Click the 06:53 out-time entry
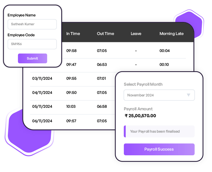 coord(102,65)
